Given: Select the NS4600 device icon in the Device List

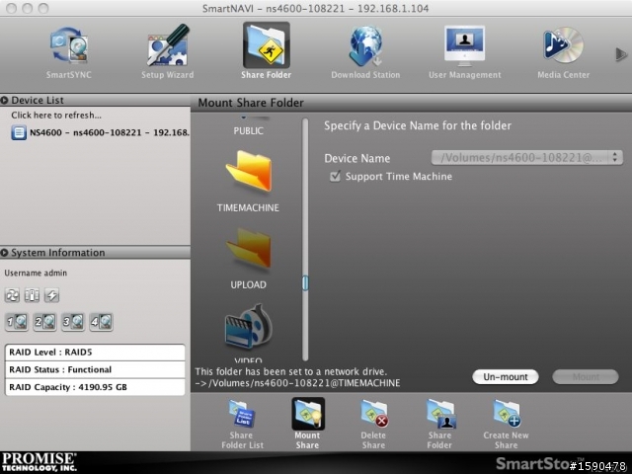Looking at the screenshot, I should coord(19,132).
